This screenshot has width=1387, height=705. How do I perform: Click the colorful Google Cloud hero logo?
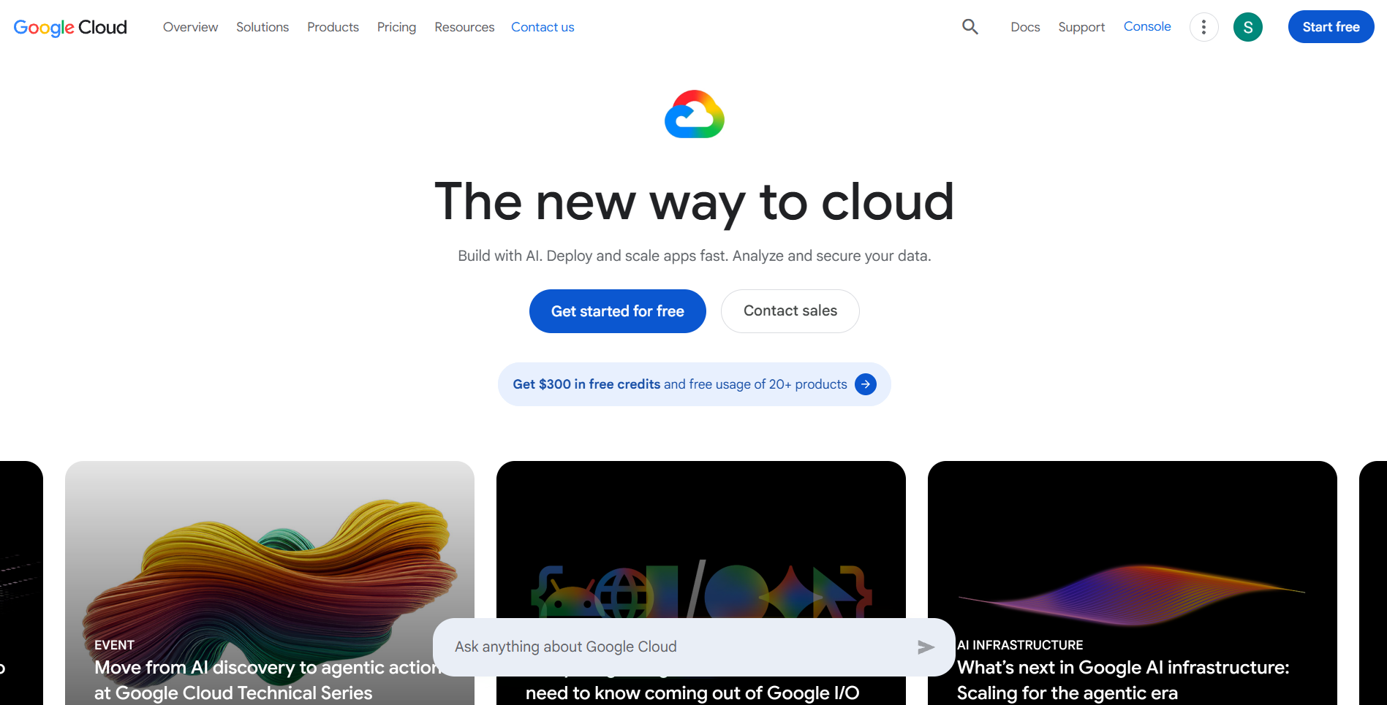point(694,114)
